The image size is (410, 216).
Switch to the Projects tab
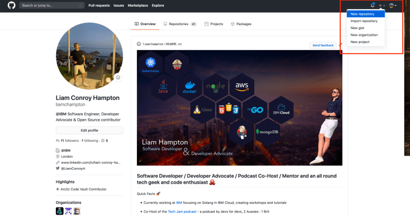[214, 24]
